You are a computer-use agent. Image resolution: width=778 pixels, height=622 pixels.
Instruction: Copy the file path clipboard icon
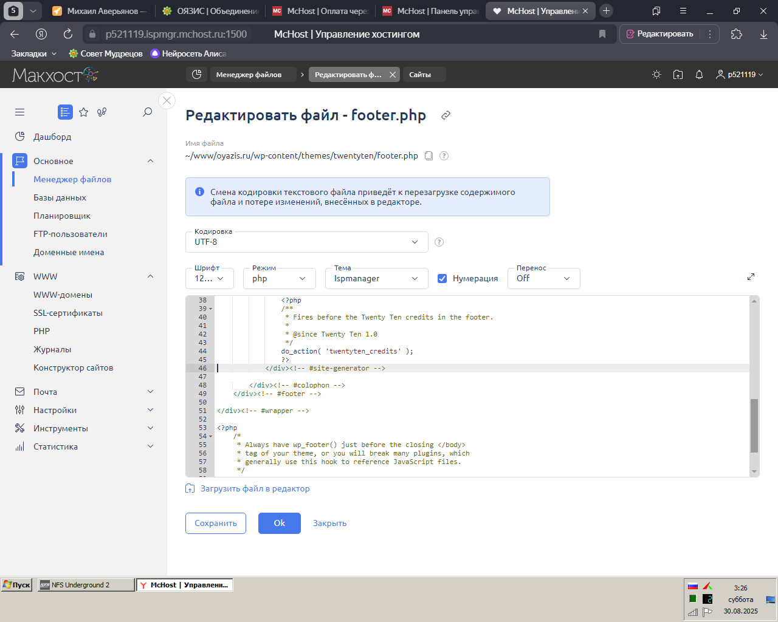(429, 155)
